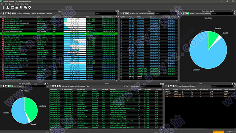This screenshot has width=236, height=133.
Task: Open the settings gear in main toolbar
Action: [x=30, y=7]
